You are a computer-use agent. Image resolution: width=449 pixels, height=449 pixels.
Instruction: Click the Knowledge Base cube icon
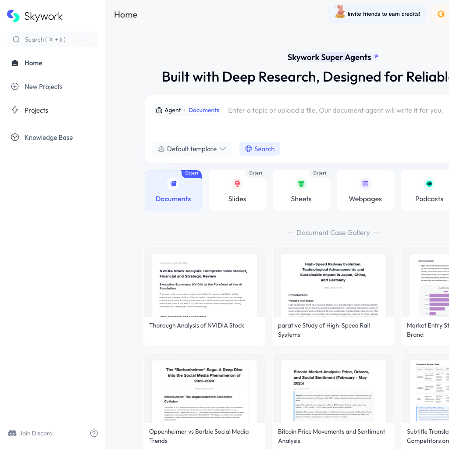(15, 138)
